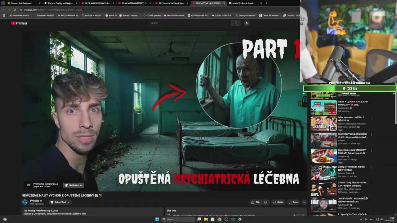Go back in browser history

[3, 10]
